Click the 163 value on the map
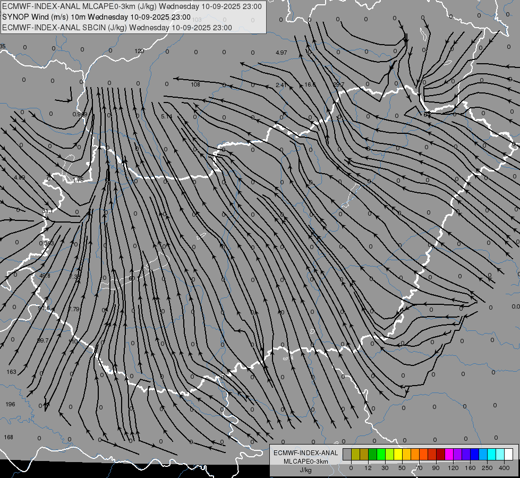This screenshot has width=520, height=478. (x=11, y=372)
